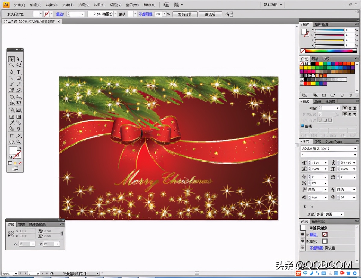
Task: Select the Eyedropper tool
Action: [11, 123]
